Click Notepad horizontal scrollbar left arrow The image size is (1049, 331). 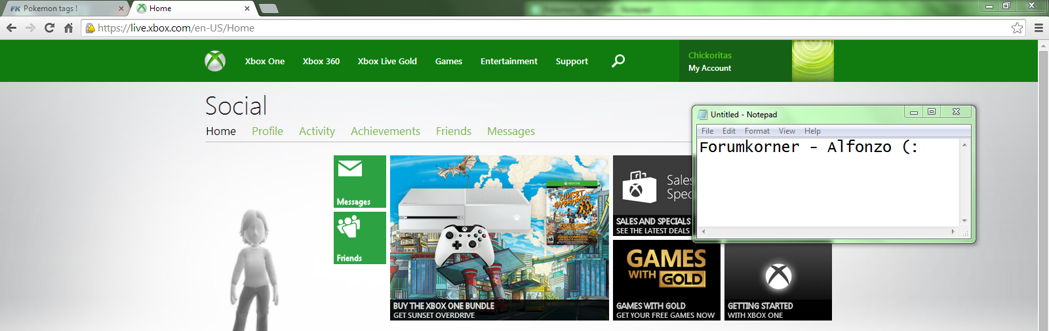tap(703, 231)
